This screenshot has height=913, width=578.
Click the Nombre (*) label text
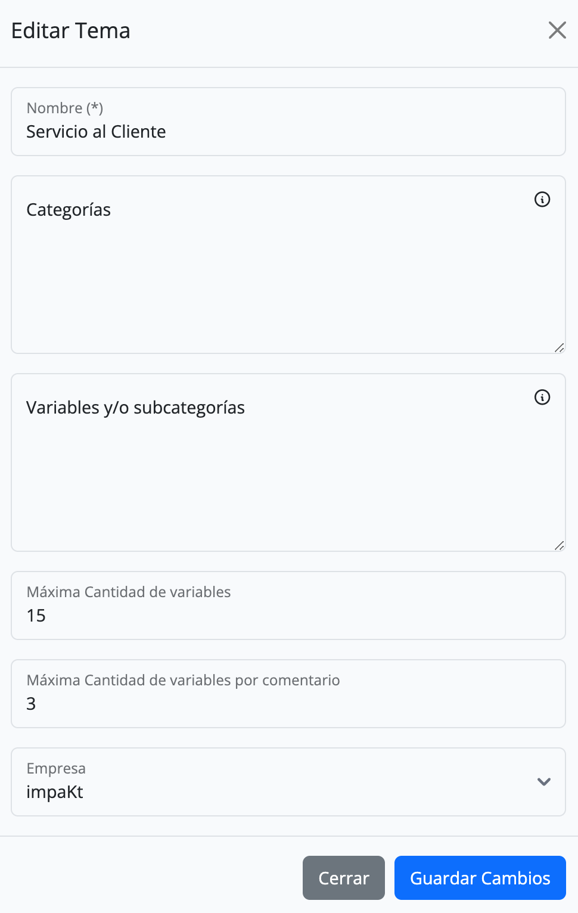pos(65,108)
